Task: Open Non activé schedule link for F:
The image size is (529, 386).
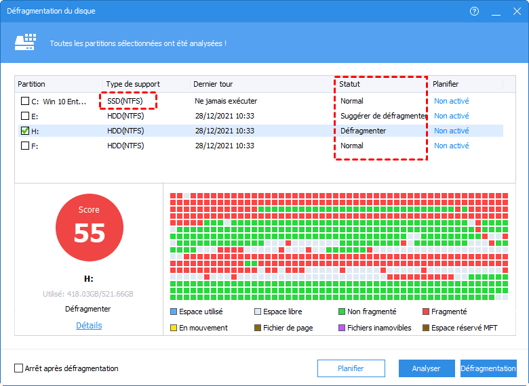Action: [x=452, y=146]
